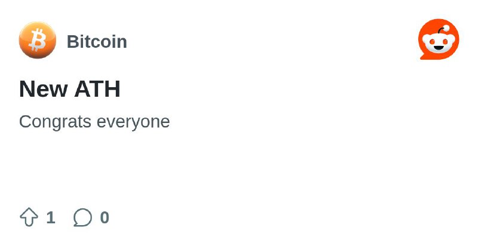Open the Bitcoin subreddit name link
This screenshot has height=249, width=478.
pos(97,41)
